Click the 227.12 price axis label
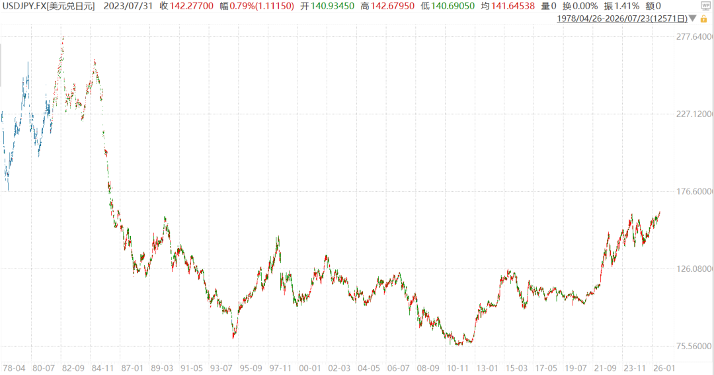Viewport: 714px width, 375px height. [x=694, y=114]
